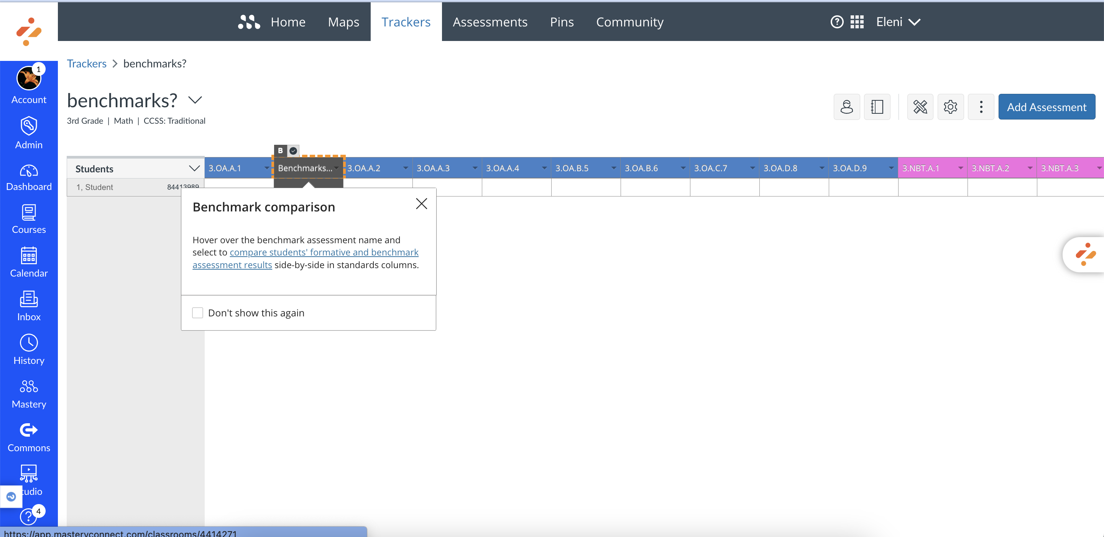1104x537 pixels.
Task: Click the MasteryConnect logo at top left
Action: tap(29, 31)
